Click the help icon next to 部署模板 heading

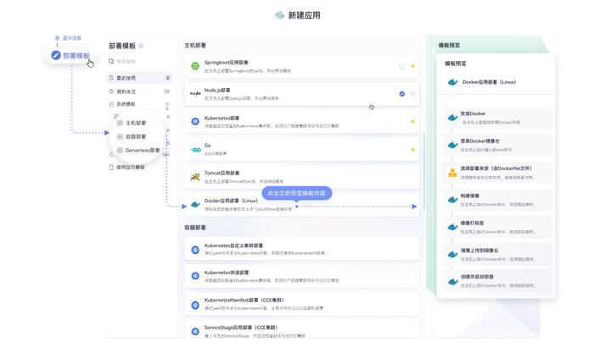[141, 46]
